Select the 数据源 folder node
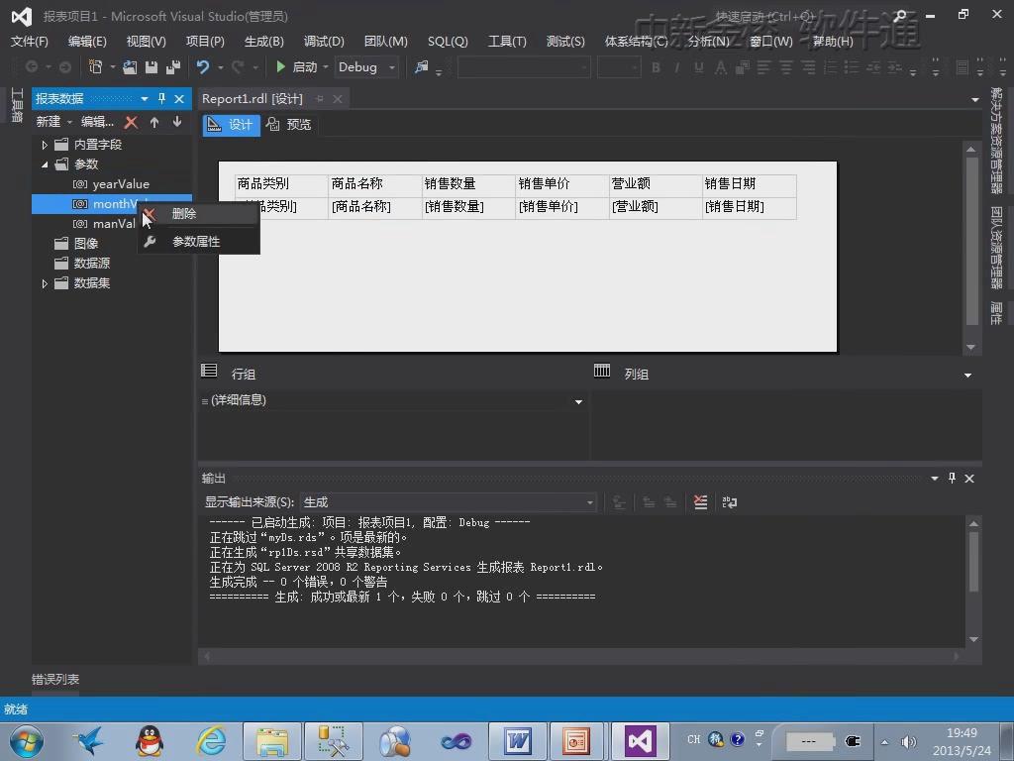The image size is (1014, 761). tap(91, 264)
